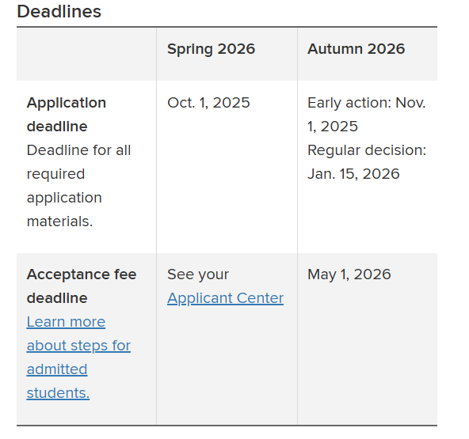The width and height of the screenshot is (469, 439).
Task: Click the Acceptance fee deadline row label
Action: 82,286
